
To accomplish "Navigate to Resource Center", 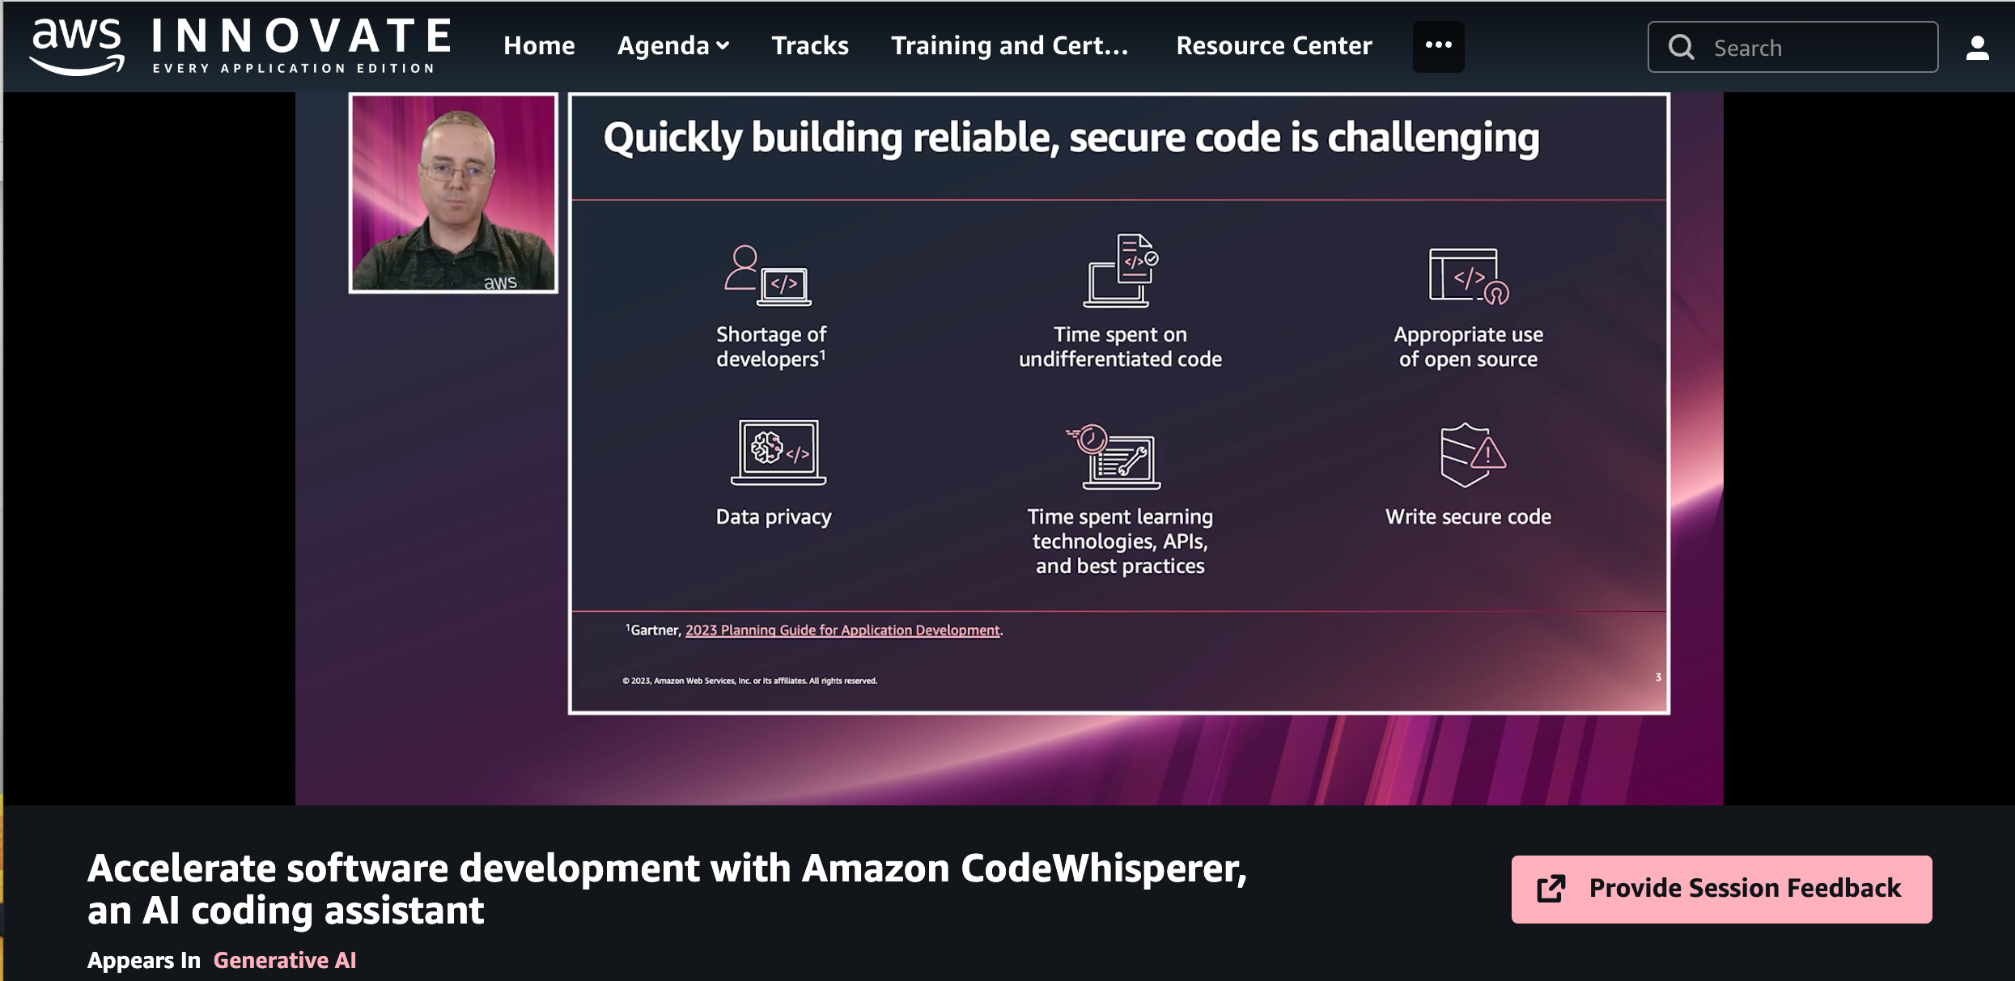I will 1274,45.
